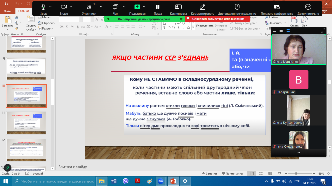Image resolution: width=332 pixels, height=186 pixels.
Task: Select slide 12 thumbnail
Action: (x=26, y=150)
